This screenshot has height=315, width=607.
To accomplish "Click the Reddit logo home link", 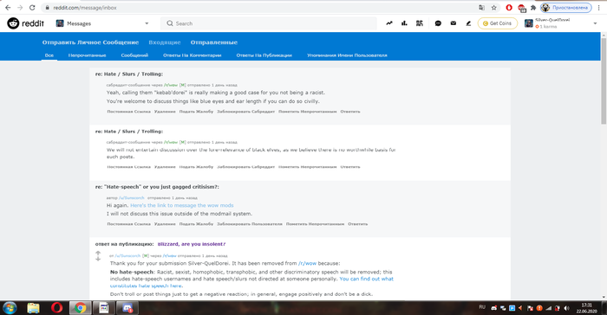I will coord(25,23).
